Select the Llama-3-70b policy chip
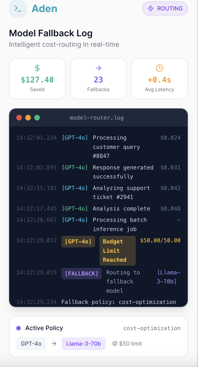 point(84,344)
